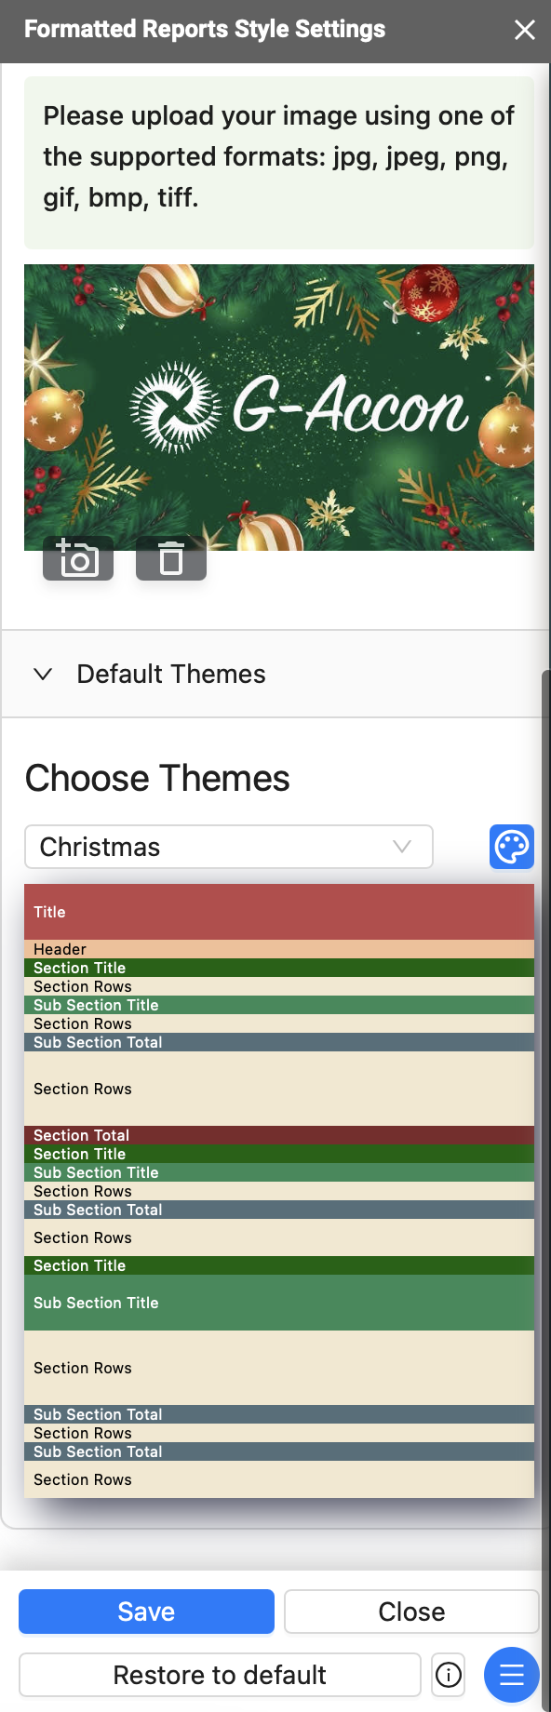Close the settings panel with X
This screenshot has width=551, height=1712.
point(525,30)
